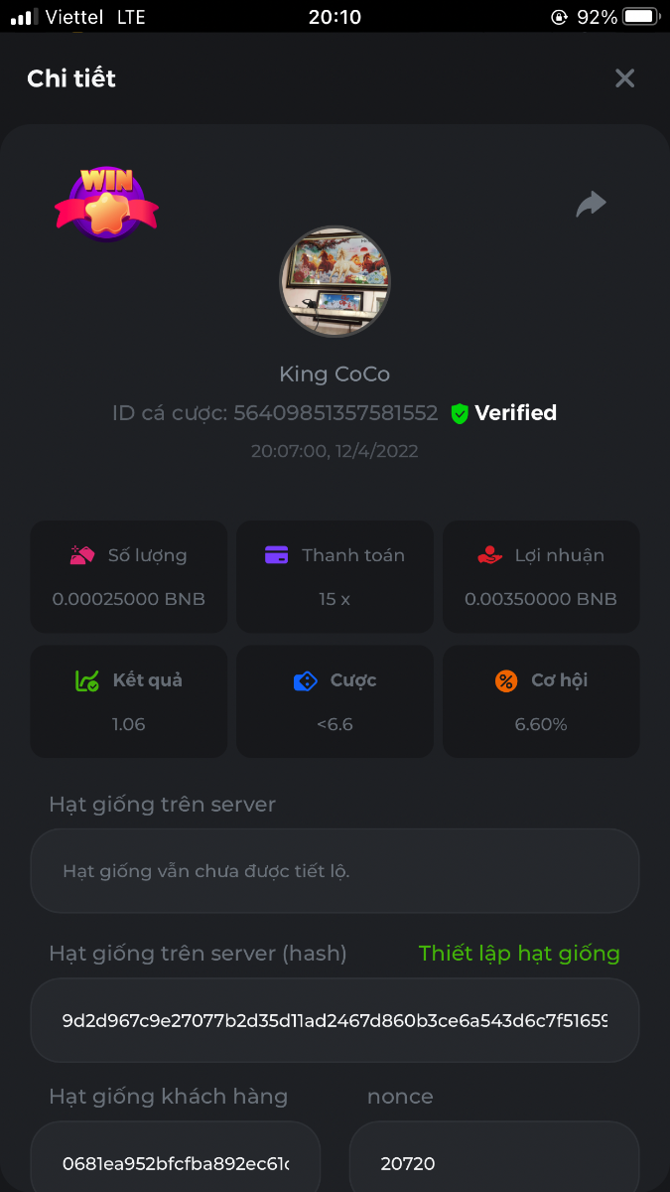This screenshot has width=670, height=1192.
Task: Tap the Hạt giống khách hàng field
Action: pos(176,1162)
